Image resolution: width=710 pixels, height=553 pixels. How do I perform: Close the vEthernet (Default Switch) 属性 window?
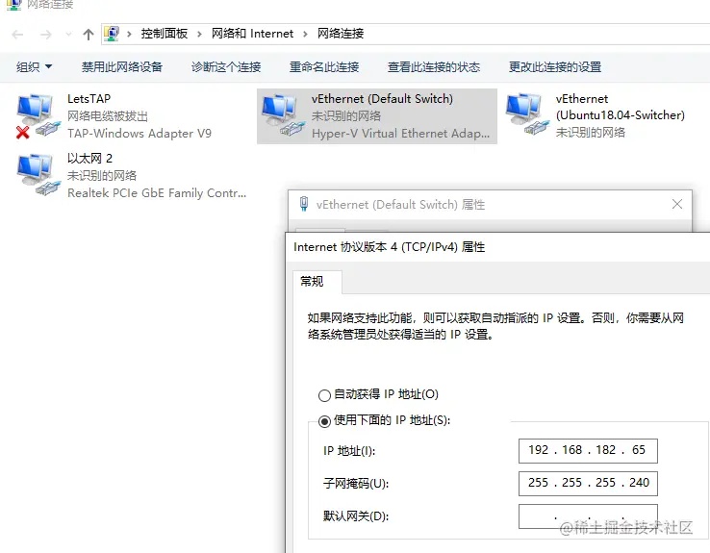click(x=677, y=204)
